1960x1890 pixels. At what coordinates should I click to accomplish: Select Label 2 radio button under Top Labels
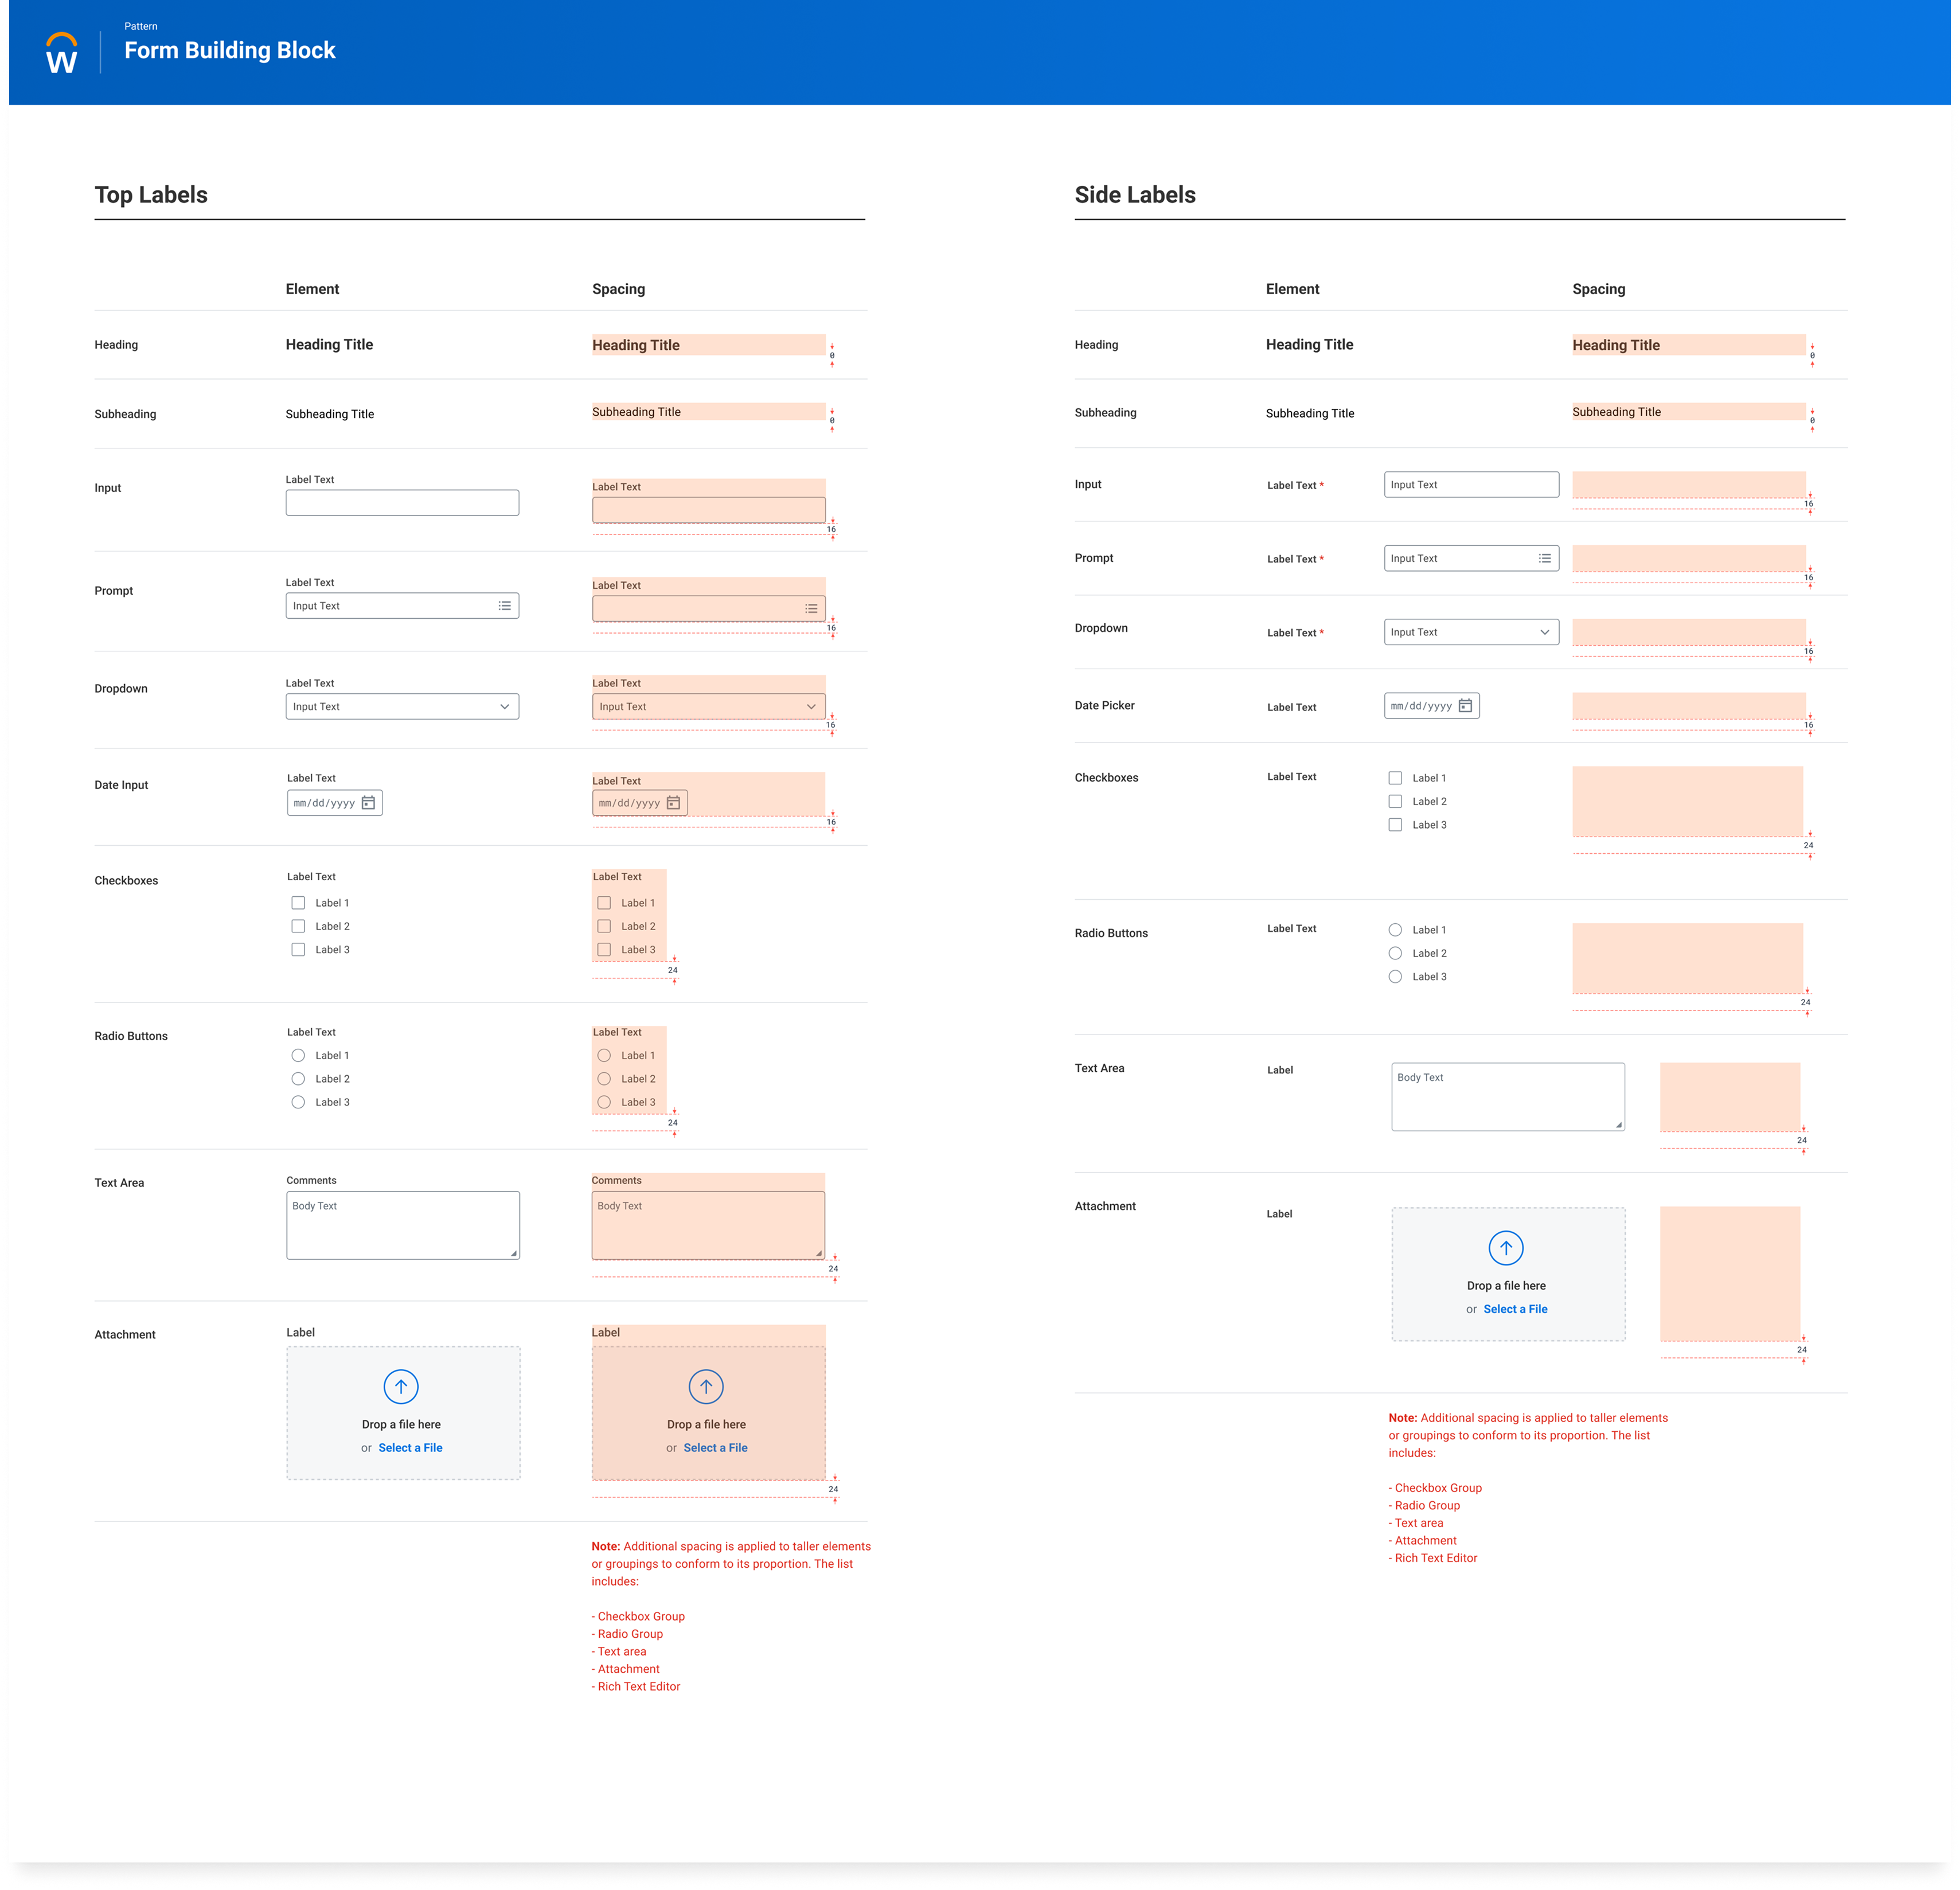[298, 1079]
